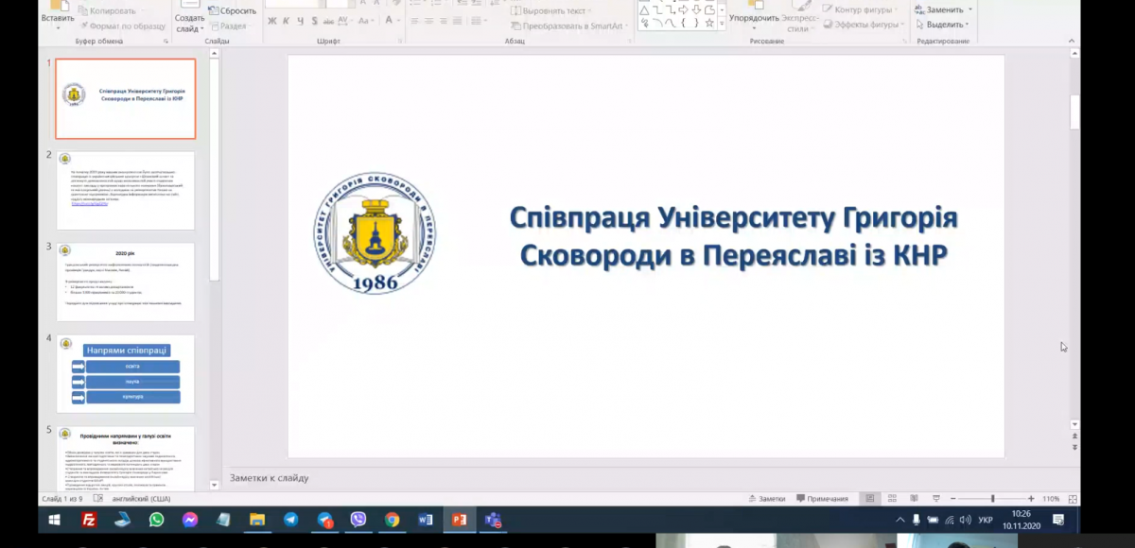Open Microsoft Teams from the taskbar
1135x548 pixels.
tap(493, 520)
